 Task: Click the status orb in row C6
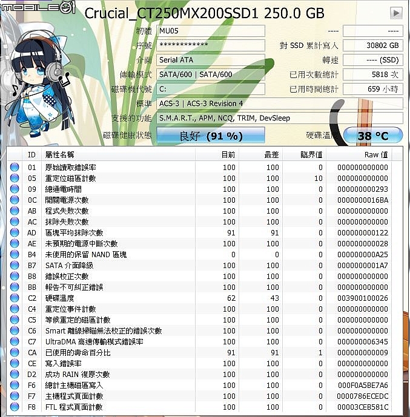point(15,330)
